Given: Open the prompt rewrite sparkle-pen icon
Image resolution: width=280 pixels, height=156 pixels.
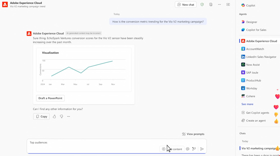Looking at the screenshot, I should click(x=194, y=149).
